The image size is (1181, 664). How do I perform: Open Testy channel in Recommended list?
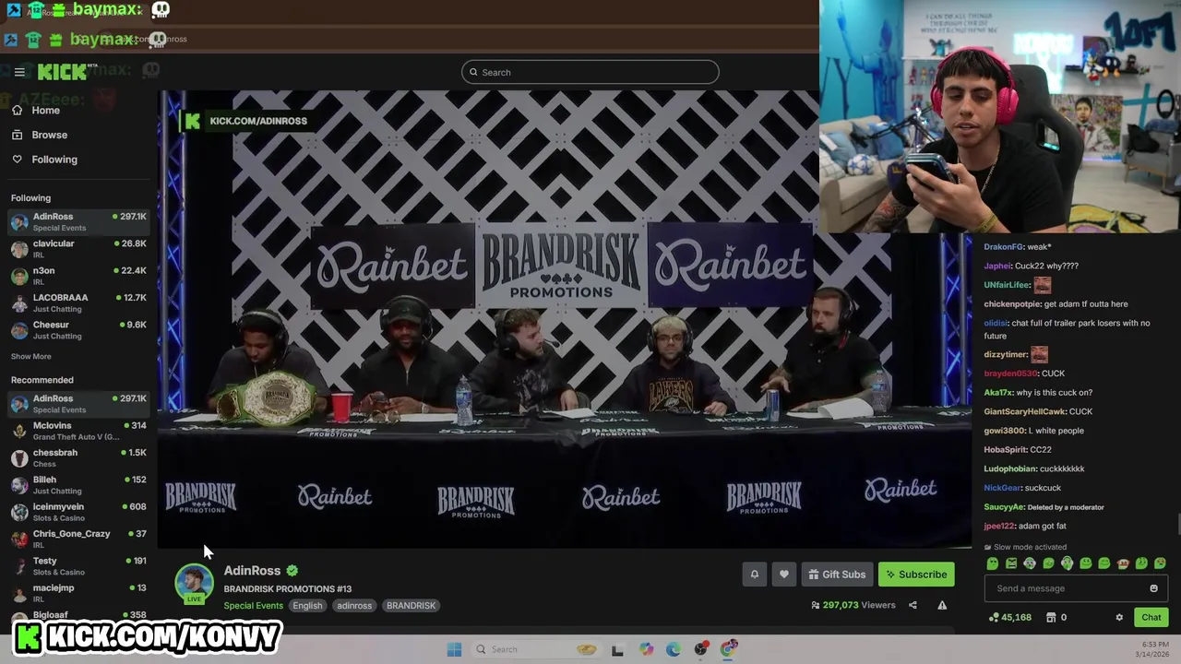coord(78,565)
